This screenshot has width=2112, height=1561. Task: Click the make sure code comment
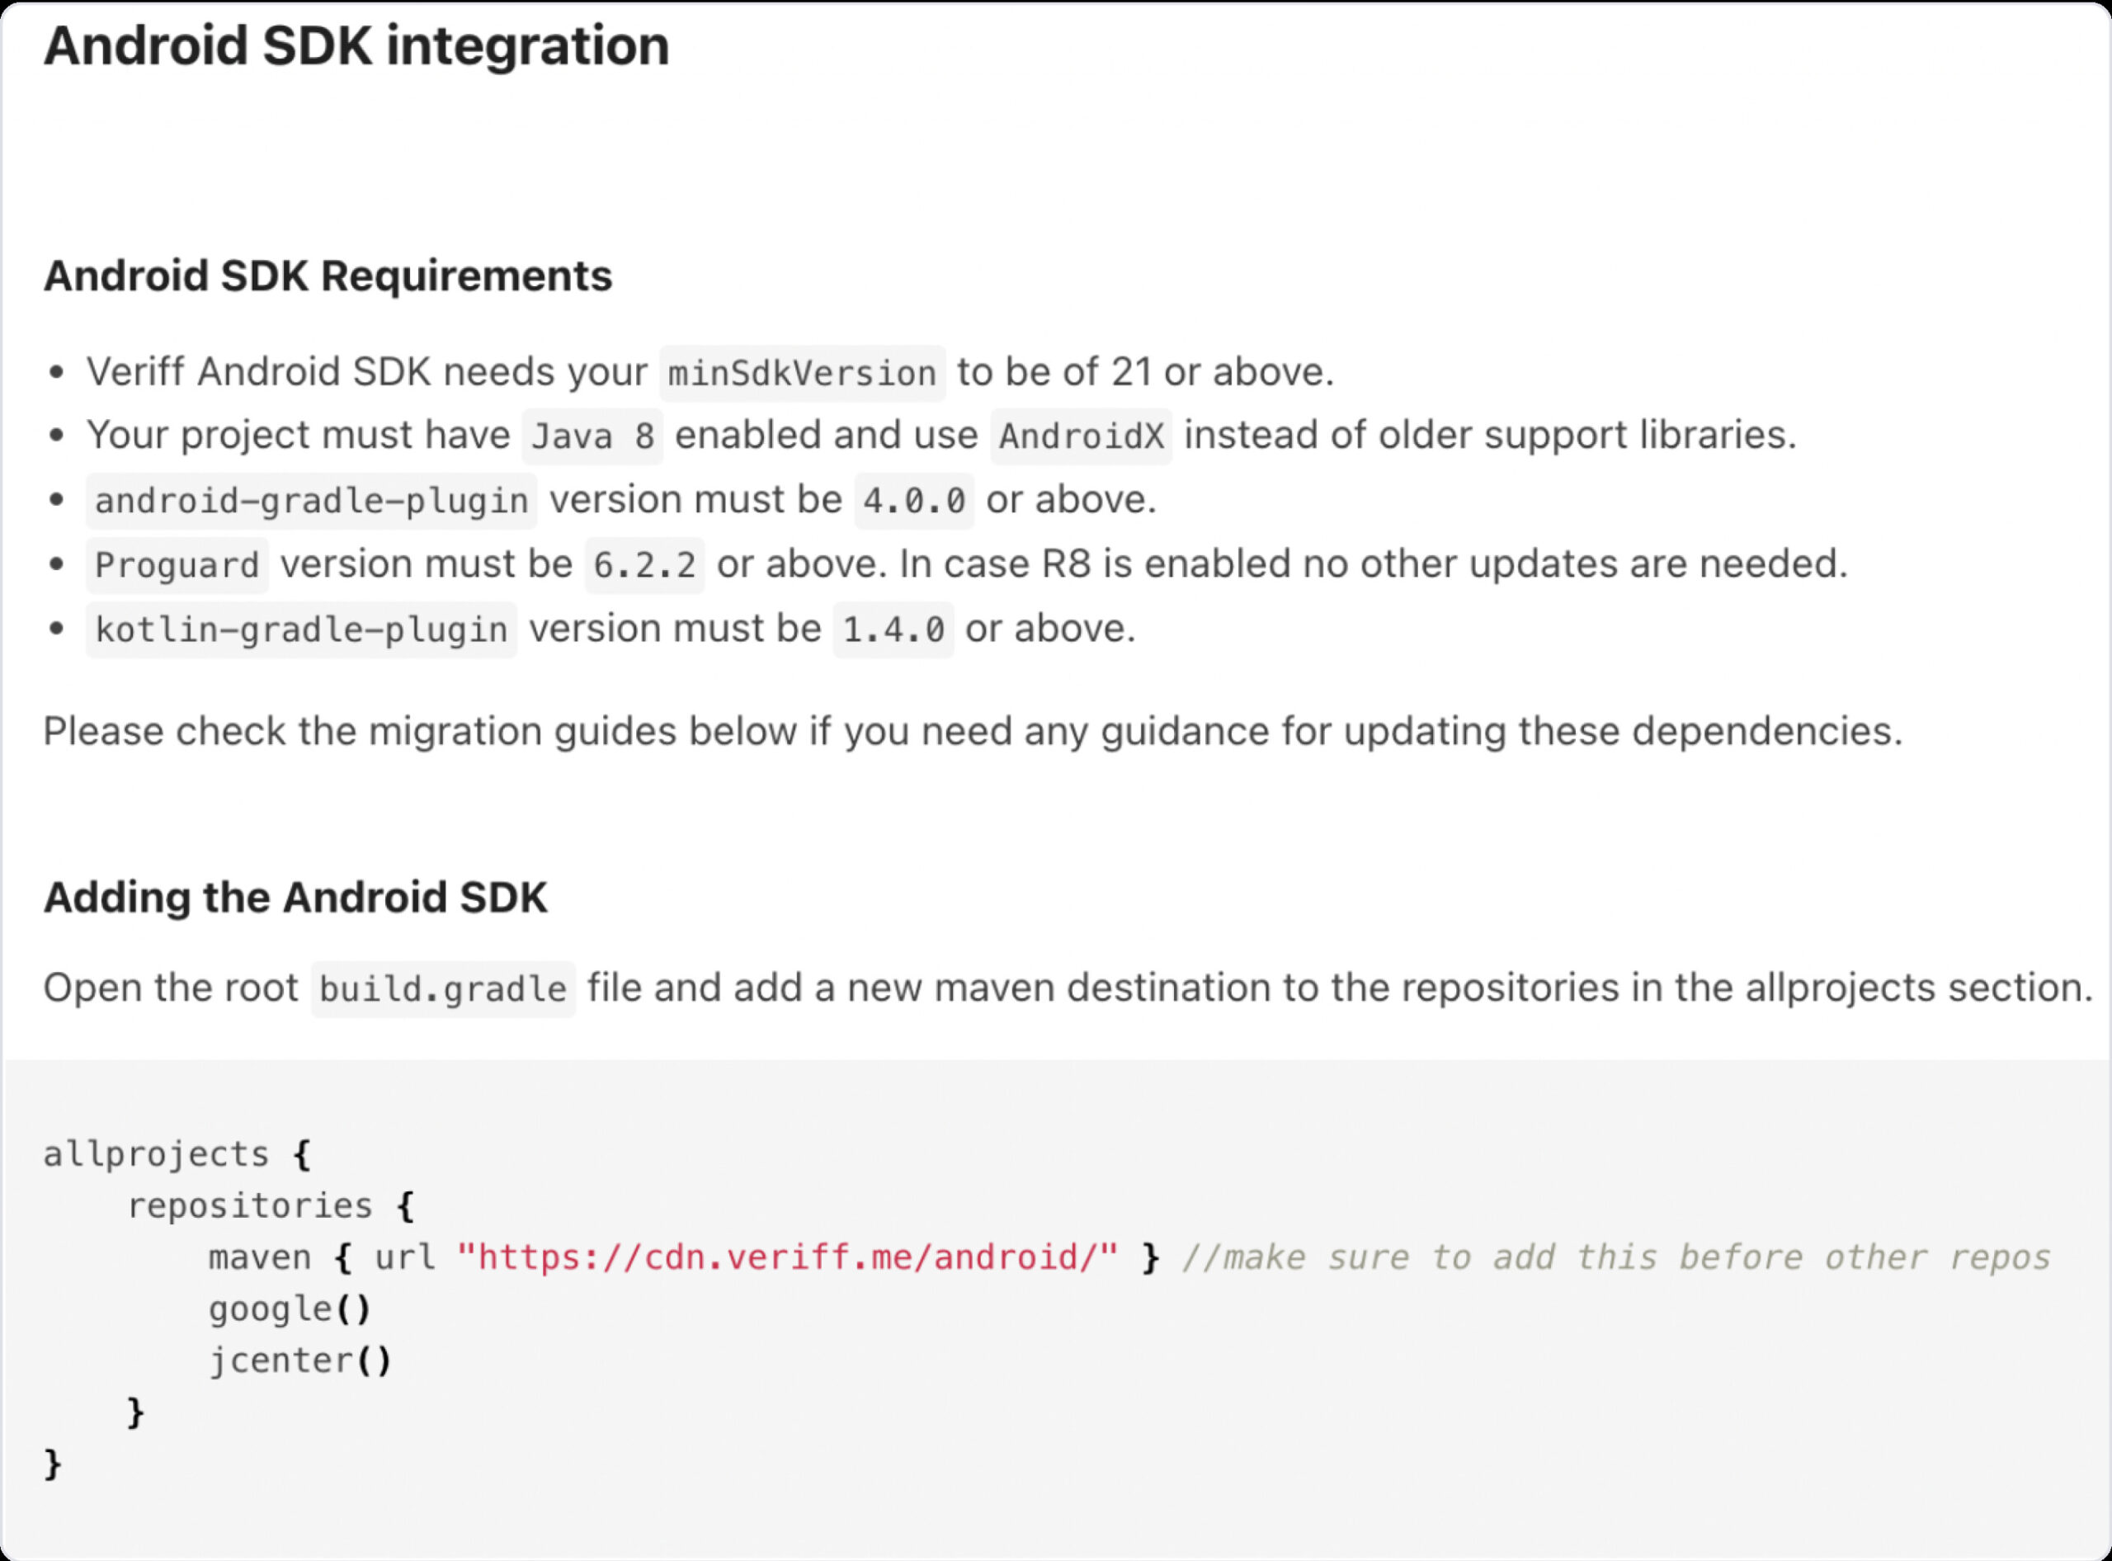pyautogui.click(x=1617, y=1257)
